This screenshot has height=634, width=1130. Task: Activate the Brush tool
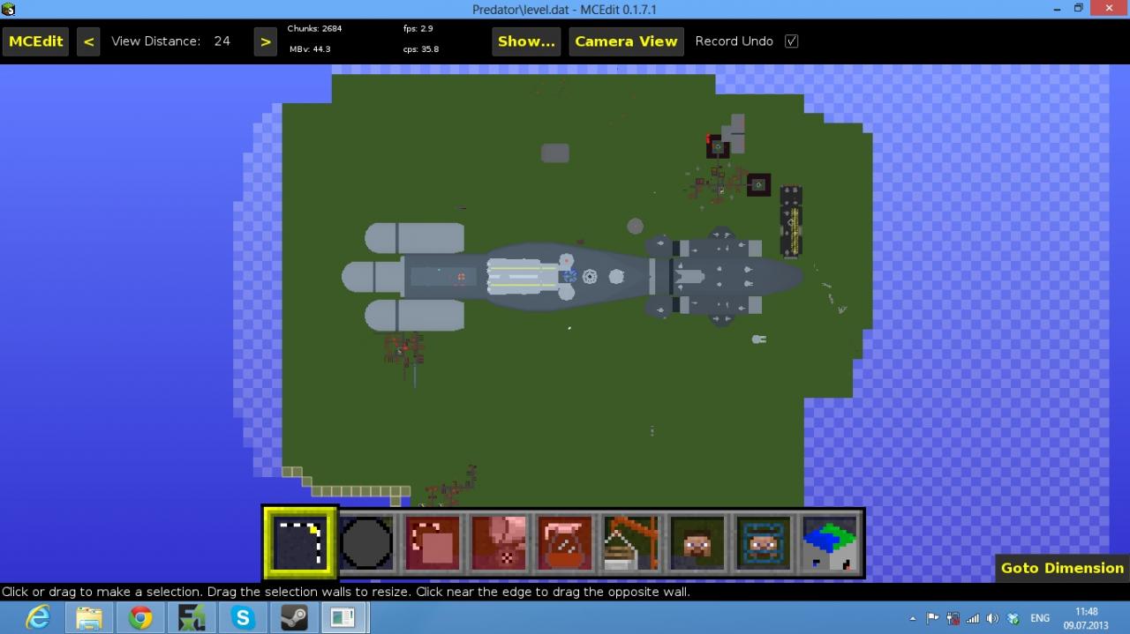[x=366, y=541]
